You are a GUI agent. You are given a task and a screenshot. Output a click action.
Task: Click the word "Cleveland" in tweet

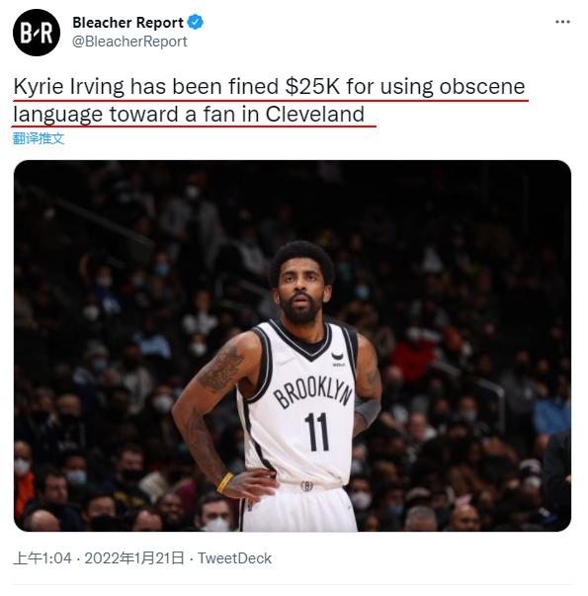(314, 114)
